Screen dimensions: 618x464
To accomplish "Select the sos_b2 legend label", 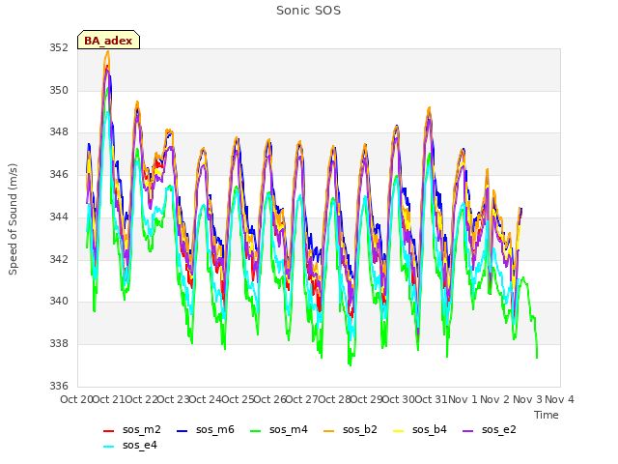I will click(359, 429).
